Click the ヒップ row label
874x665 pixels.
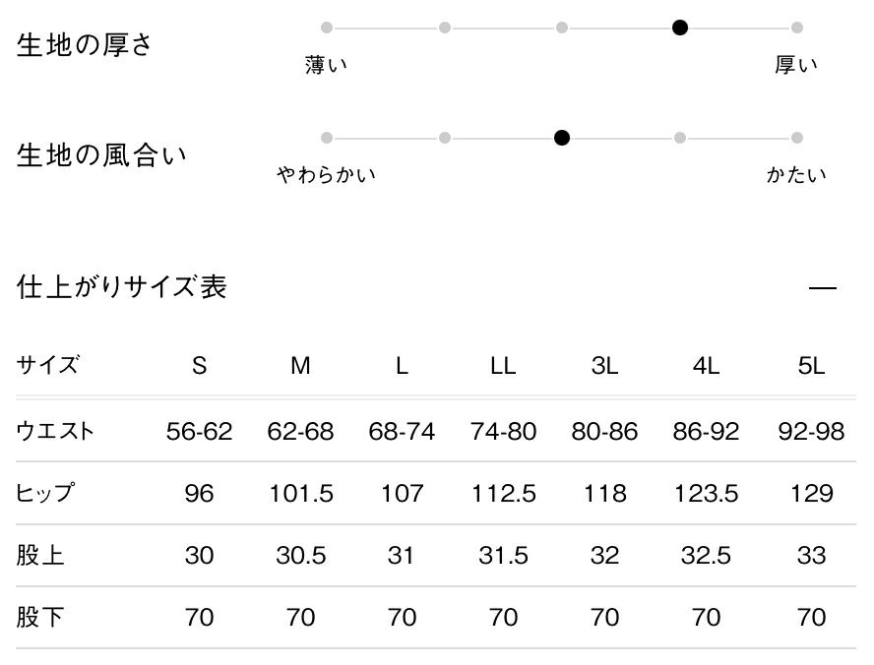coord(46,493)
